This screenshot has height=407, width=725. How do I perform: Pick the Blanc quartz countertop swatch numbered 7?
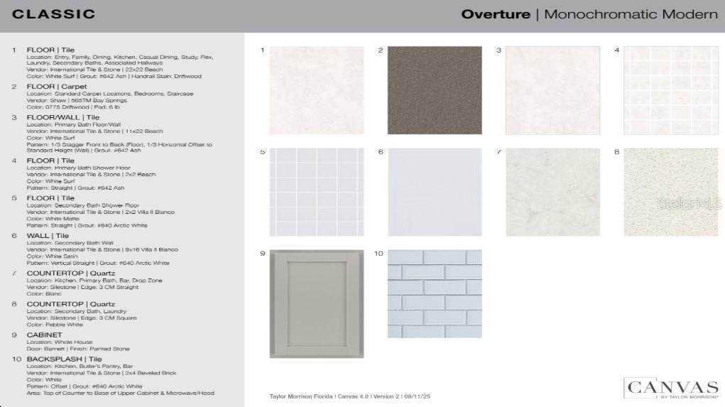pos(552,192)
